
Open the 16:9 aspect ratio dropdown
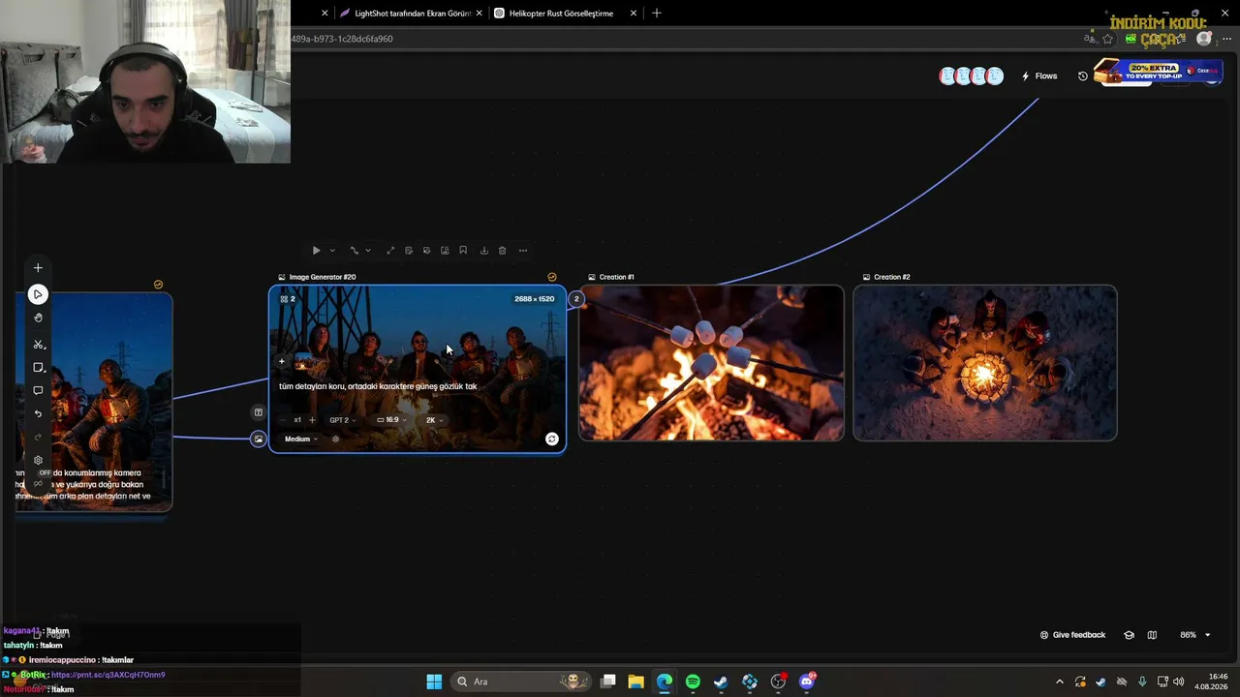[x=390, y=420]
